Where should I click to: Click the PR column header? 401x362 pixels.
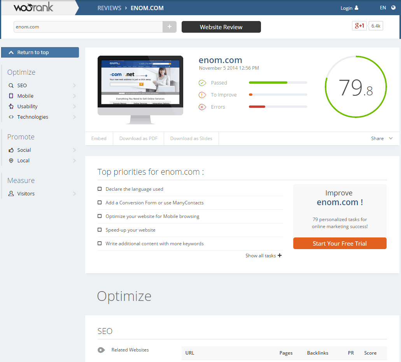click(350, 353)
